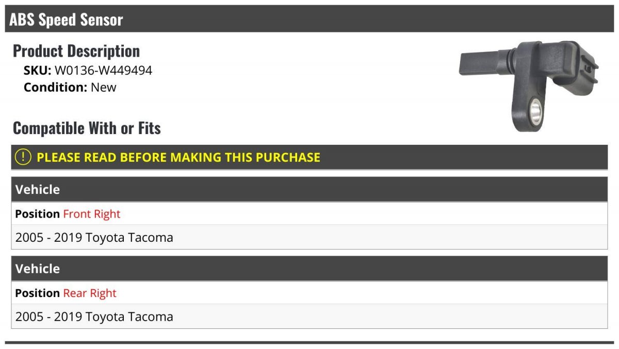The image size is (619, 349).
Task: Click the red Rear Right position text
Action: (90, 293)
